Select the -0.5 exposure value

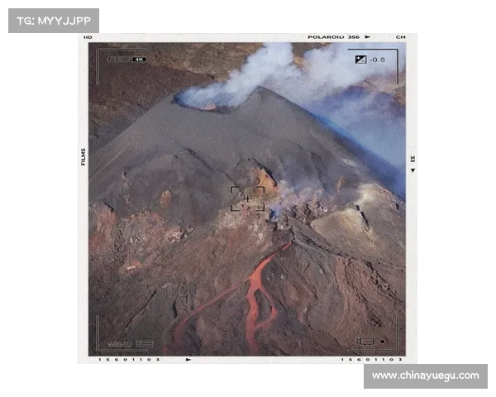[x=378, y=60]
